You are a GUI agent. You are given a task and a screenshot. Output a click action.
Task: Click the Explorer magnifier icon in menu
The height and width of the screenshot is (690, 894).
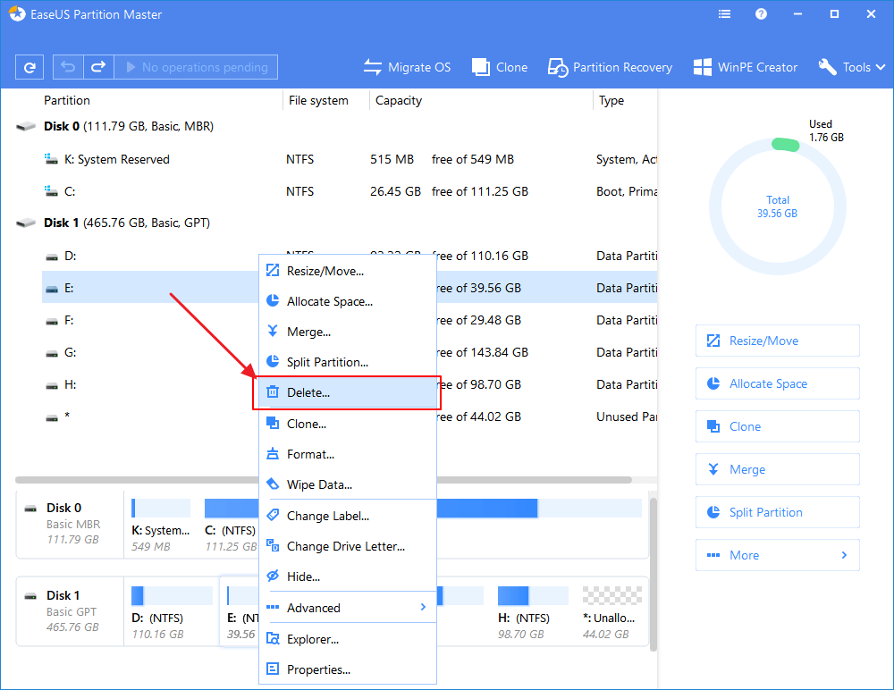click(x=273, y=639)
